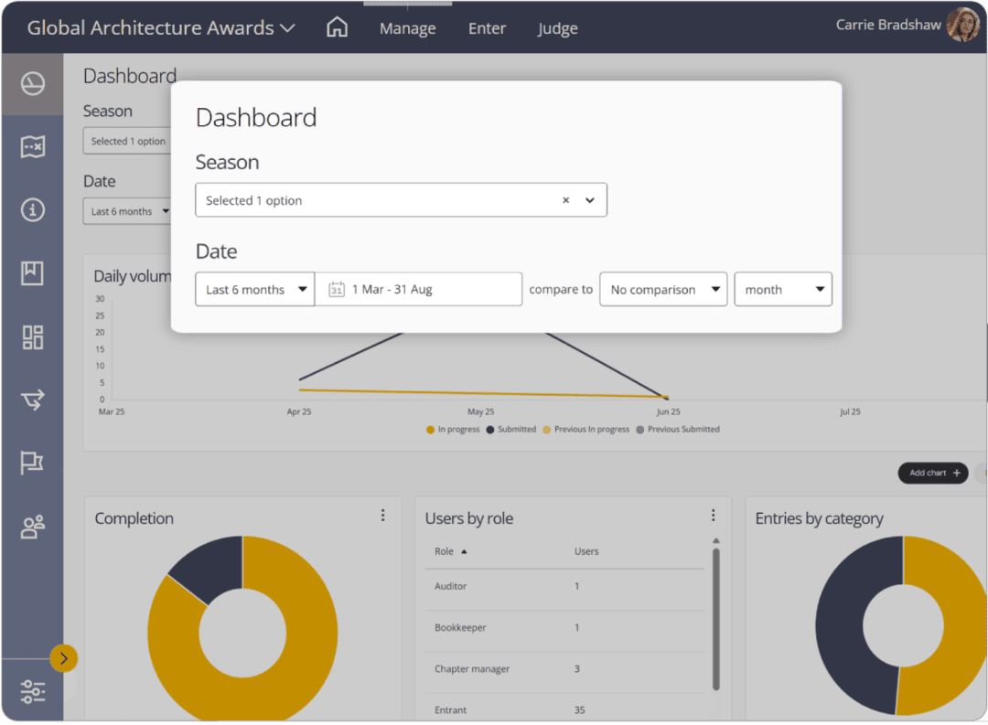Click the ticket icon in sidebar
This screenshot has height=725, width=988.
pos(33,147)
